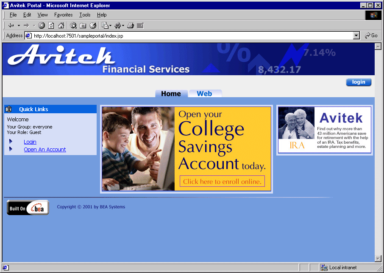The width and height of the screenshot is (384, 273).
Task: Click the page icon in the address bar
Action: (x=29, y=35)
